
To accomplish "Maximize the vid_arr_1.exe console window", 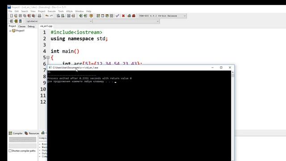I will click(221, 68).
